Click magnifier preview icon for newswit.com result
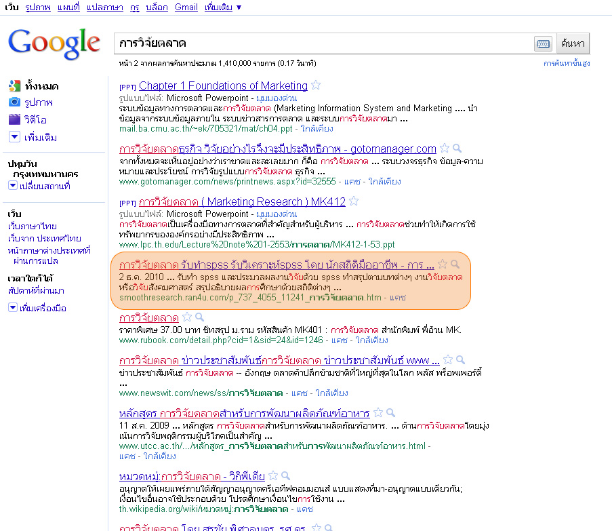 coord(461,359)
